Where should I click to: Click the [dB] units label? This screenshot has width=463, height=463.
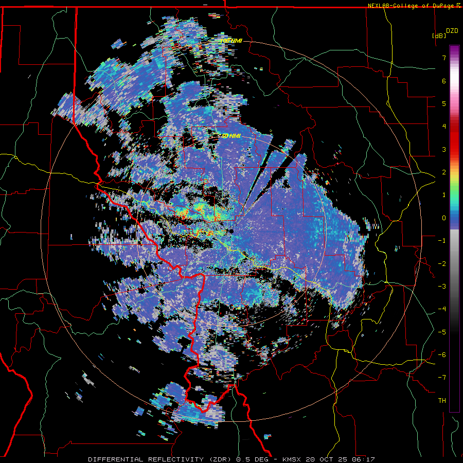439,35
